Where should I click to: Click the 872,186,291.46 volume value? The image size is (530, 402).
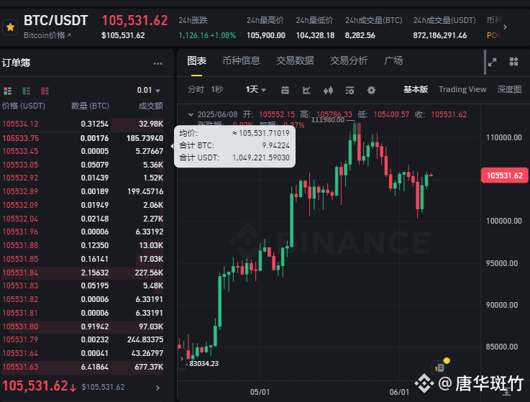(440, 35)
